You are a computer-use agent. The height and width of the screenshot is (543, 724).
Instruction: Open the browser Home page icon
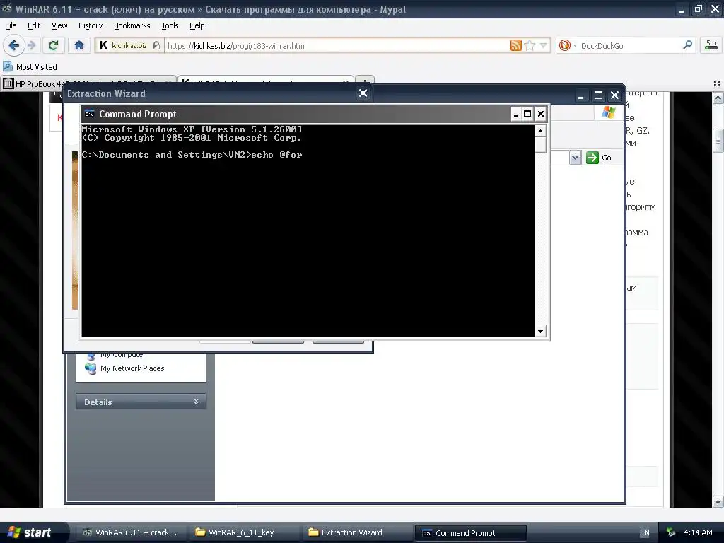pyautogui.click(x=79, y=45)
